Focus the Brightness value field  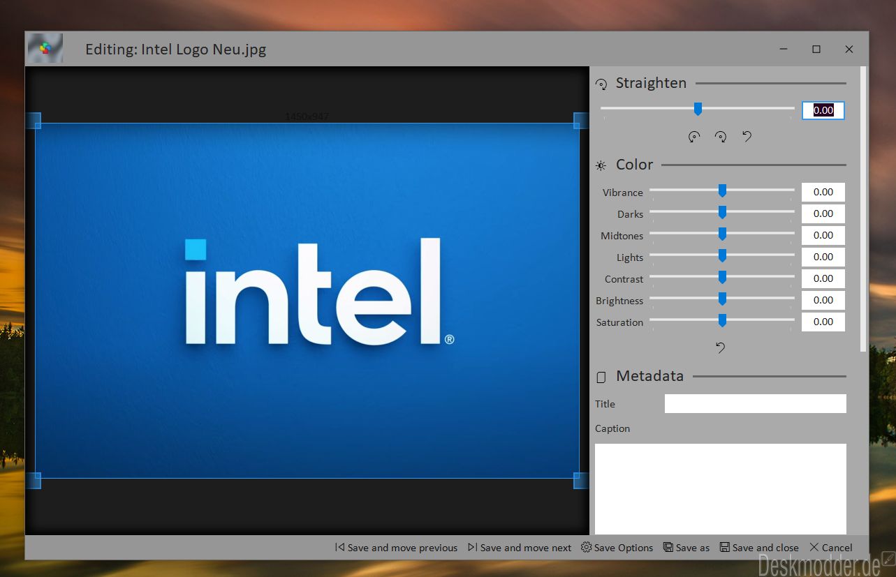click(823, 300)
